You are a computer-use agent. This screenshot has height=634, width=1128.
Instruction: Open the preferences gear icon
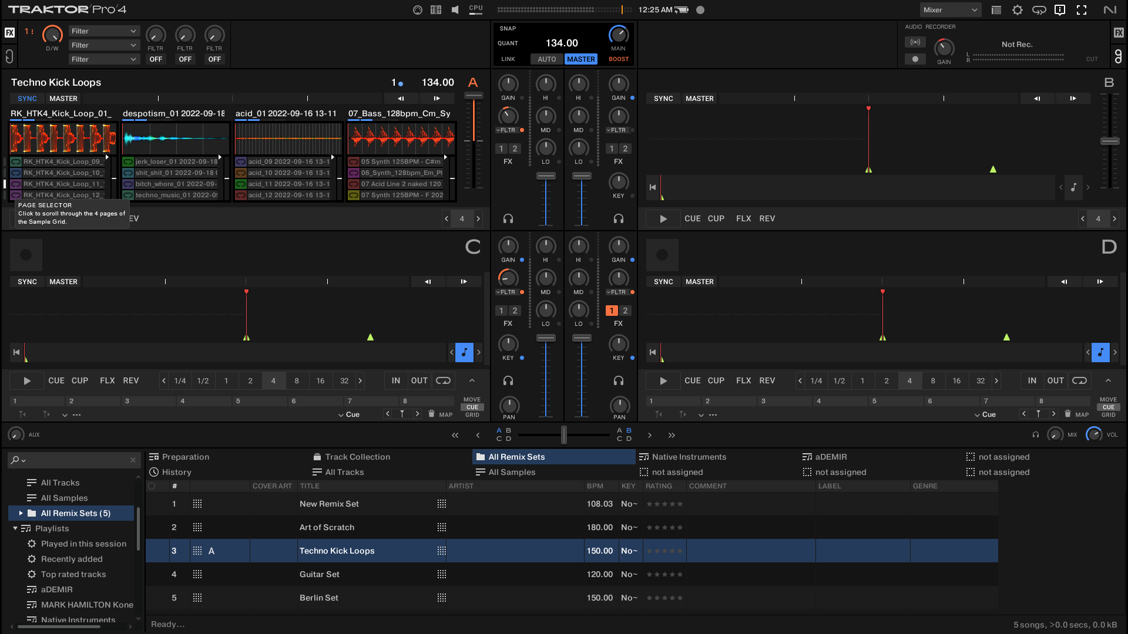(x=1018, y=10)
